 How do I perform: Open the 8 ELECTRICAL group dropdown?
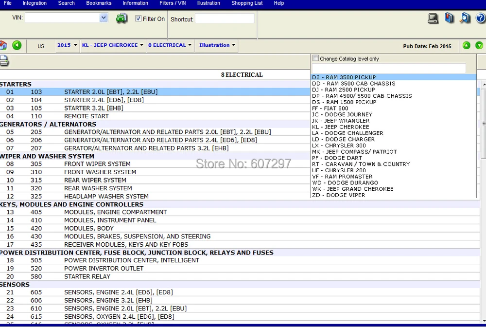170,45
